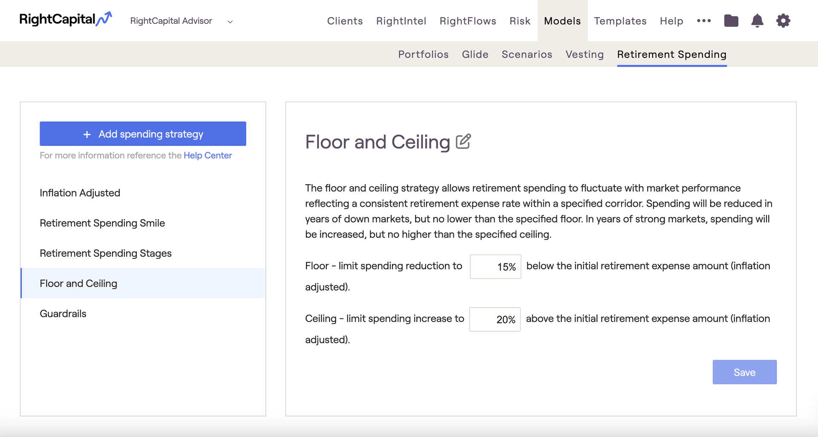
Task: Switch to the Glide tab
Action: pos(475,54)
